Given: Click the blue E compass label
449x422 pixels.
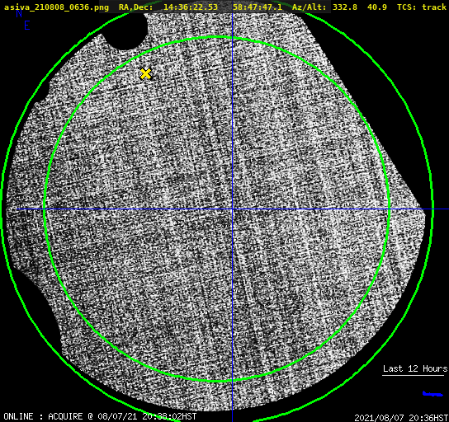Looking at the screenshot, I should tap(27, 26).
